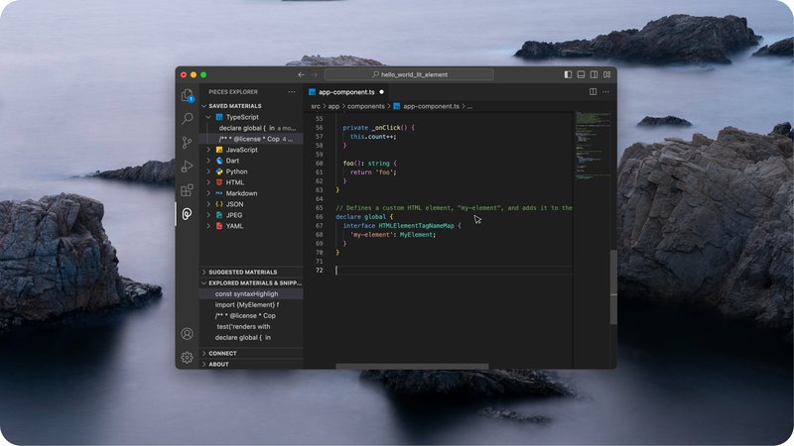Collapse Explored Materials & Snippets section

tap(252, 283)
